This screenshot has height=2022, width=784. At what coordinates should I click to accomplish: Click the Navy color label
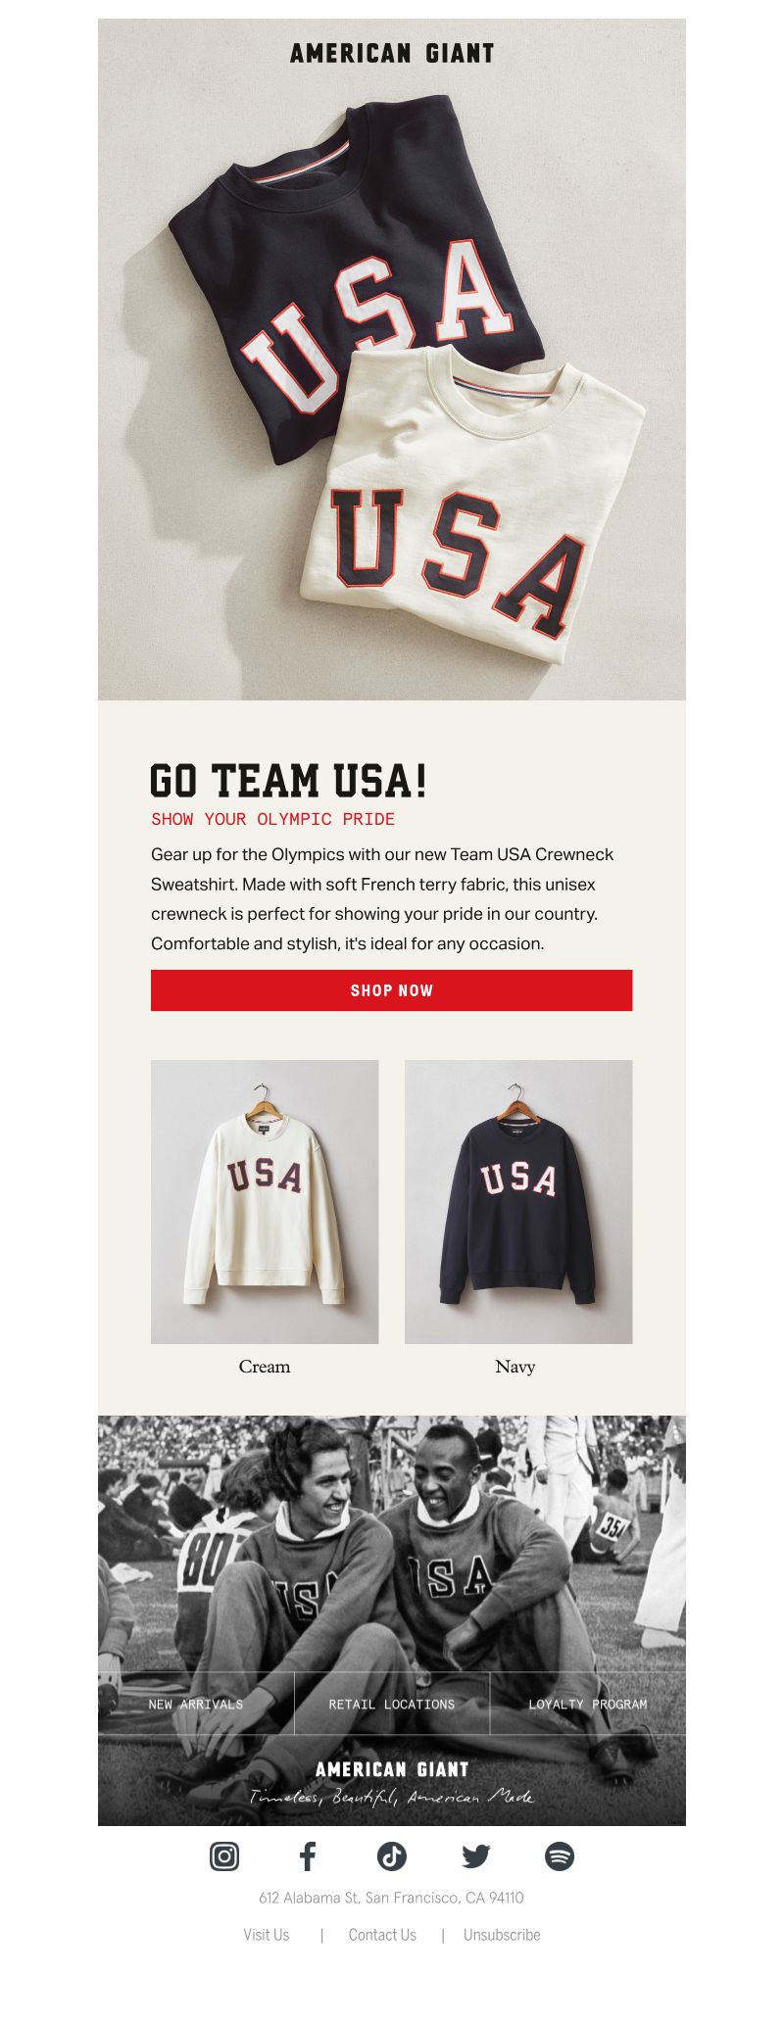pos(515,1366)
